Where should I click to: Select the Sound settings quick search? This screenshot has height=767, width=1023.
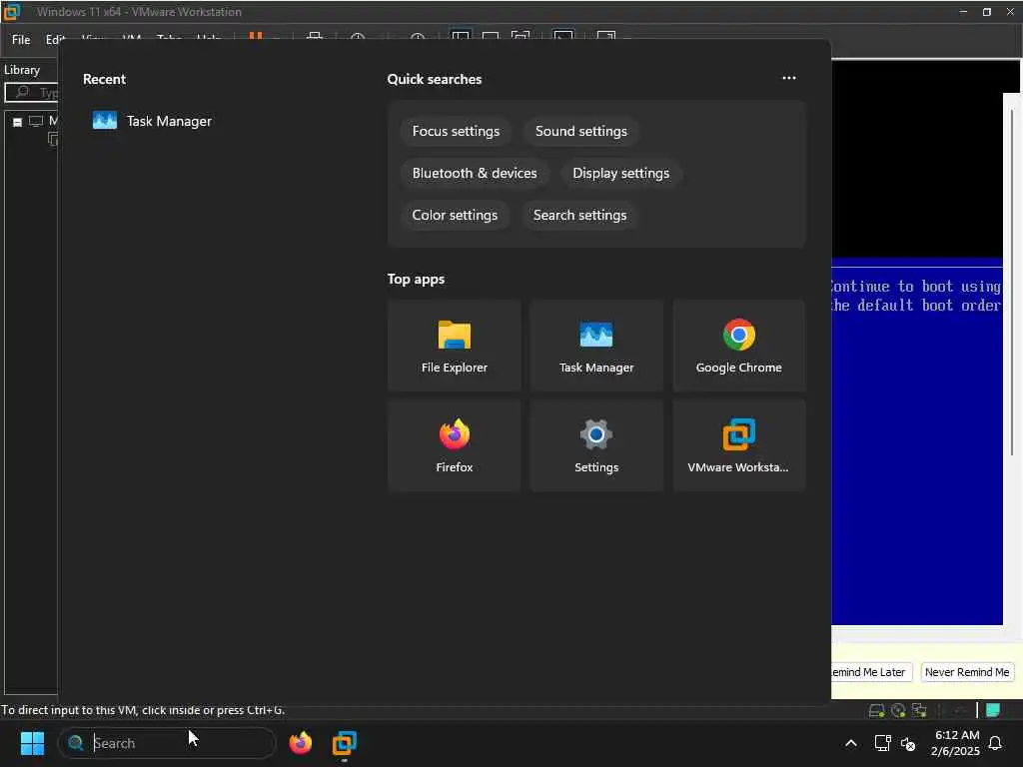(x=580, y=131)
